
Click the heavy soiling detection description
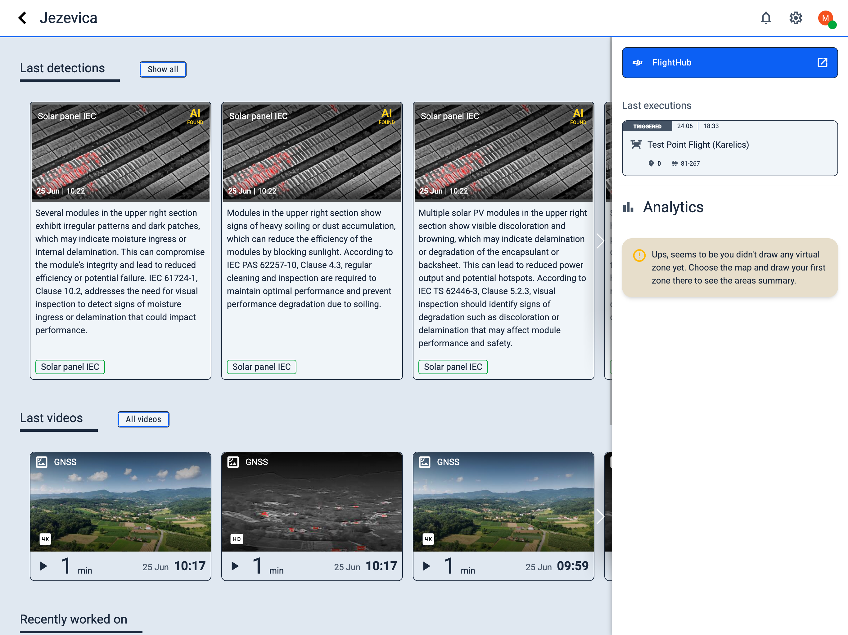[311, 259]
